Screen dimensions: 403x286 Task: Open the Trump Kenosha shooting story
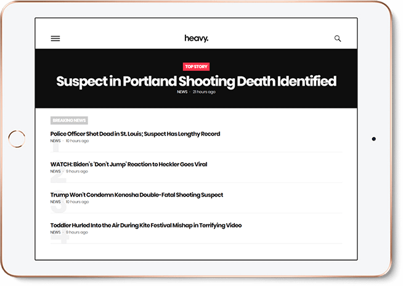click(137, 195)
